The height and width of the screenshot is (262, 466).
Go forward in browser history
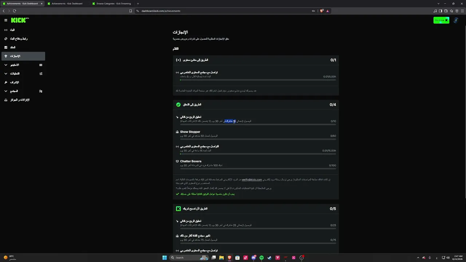click(9, 11)
